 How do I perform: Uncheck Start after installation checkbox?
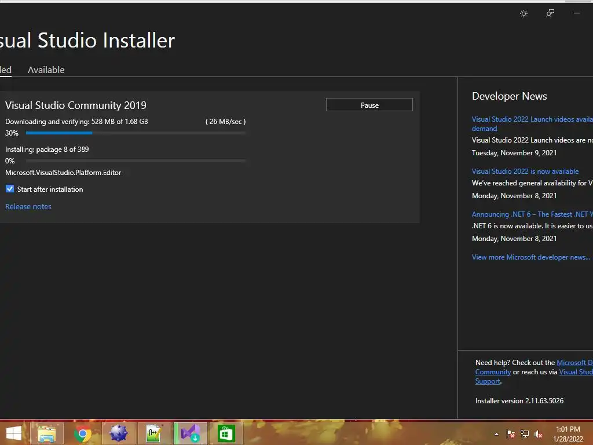(x=10, y=189)
